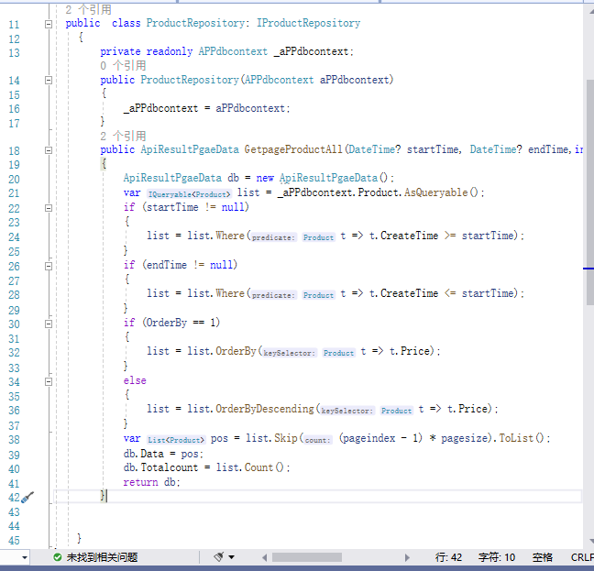This screenshot has width=594, height=571.
Task: Open the zoom level dropdown at bottom left
Action: pyautogui.click(x=24, y=558)
